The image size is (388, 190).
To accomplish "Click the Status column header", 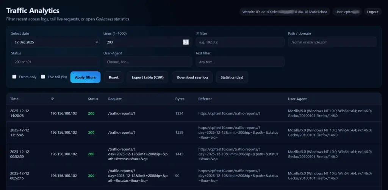I will (93, 99).
